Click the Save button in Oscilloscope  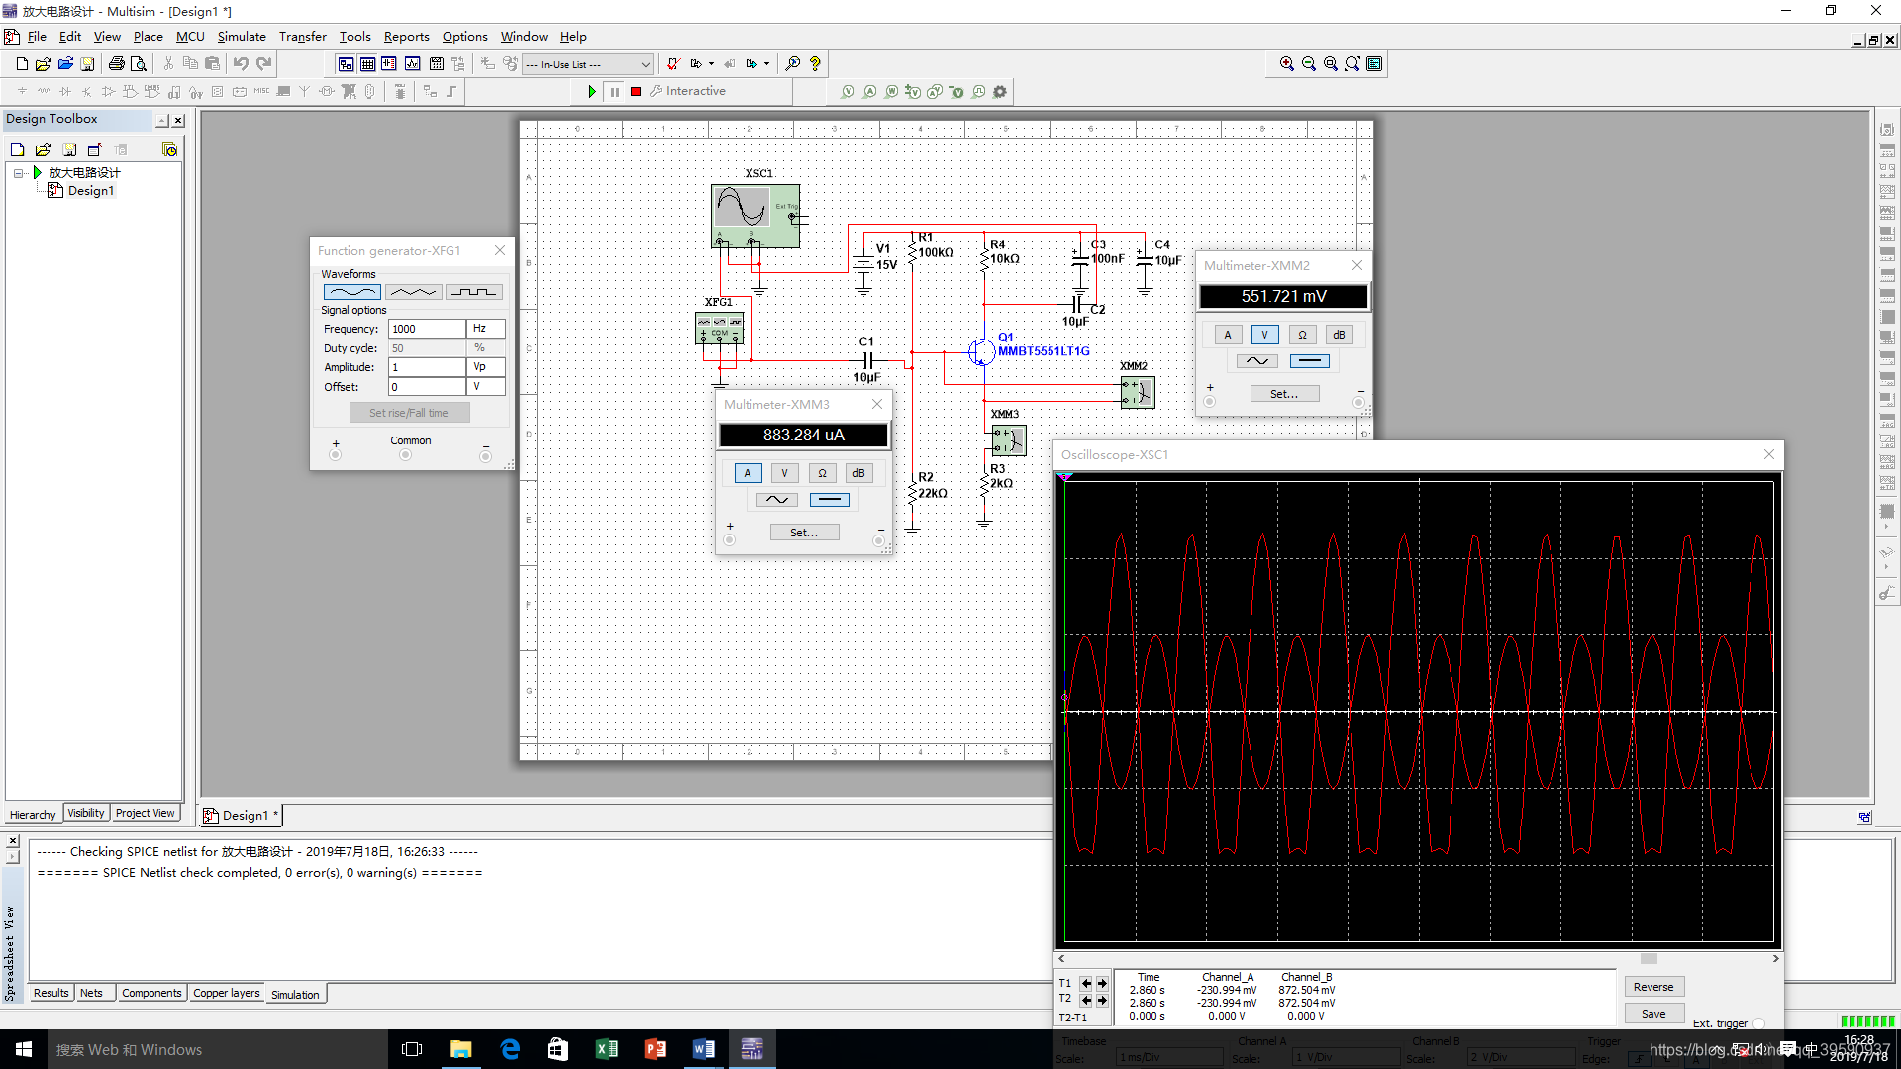coord(1651,1013)
